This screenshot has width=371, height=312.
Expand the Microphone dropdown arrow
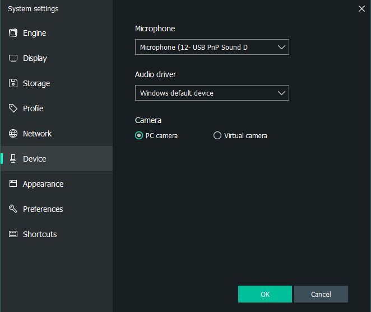click(281, 47)
